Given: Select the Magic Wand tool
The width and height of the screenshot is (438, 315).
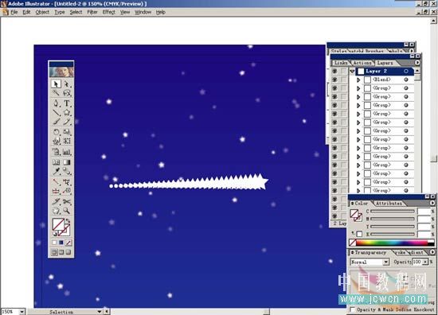Looking at the screenshot, I should tap(56, 93).
